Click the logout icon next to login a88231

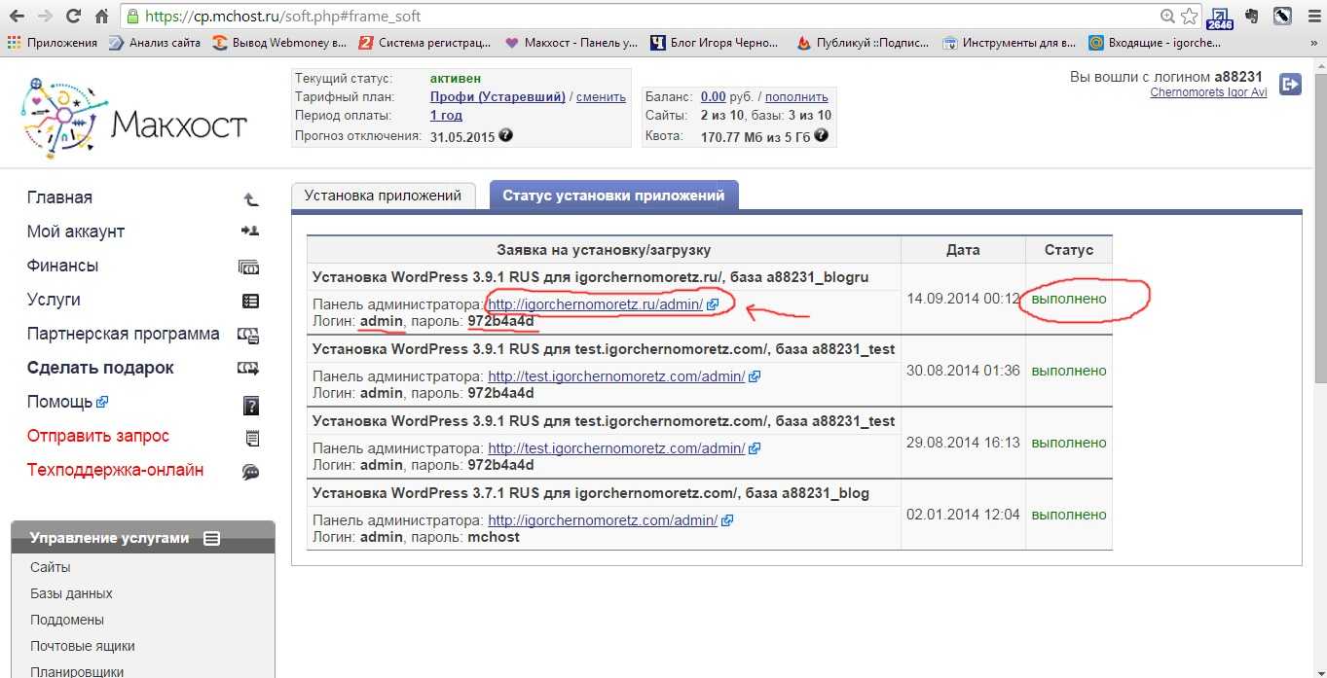(x=1290, y=85)
